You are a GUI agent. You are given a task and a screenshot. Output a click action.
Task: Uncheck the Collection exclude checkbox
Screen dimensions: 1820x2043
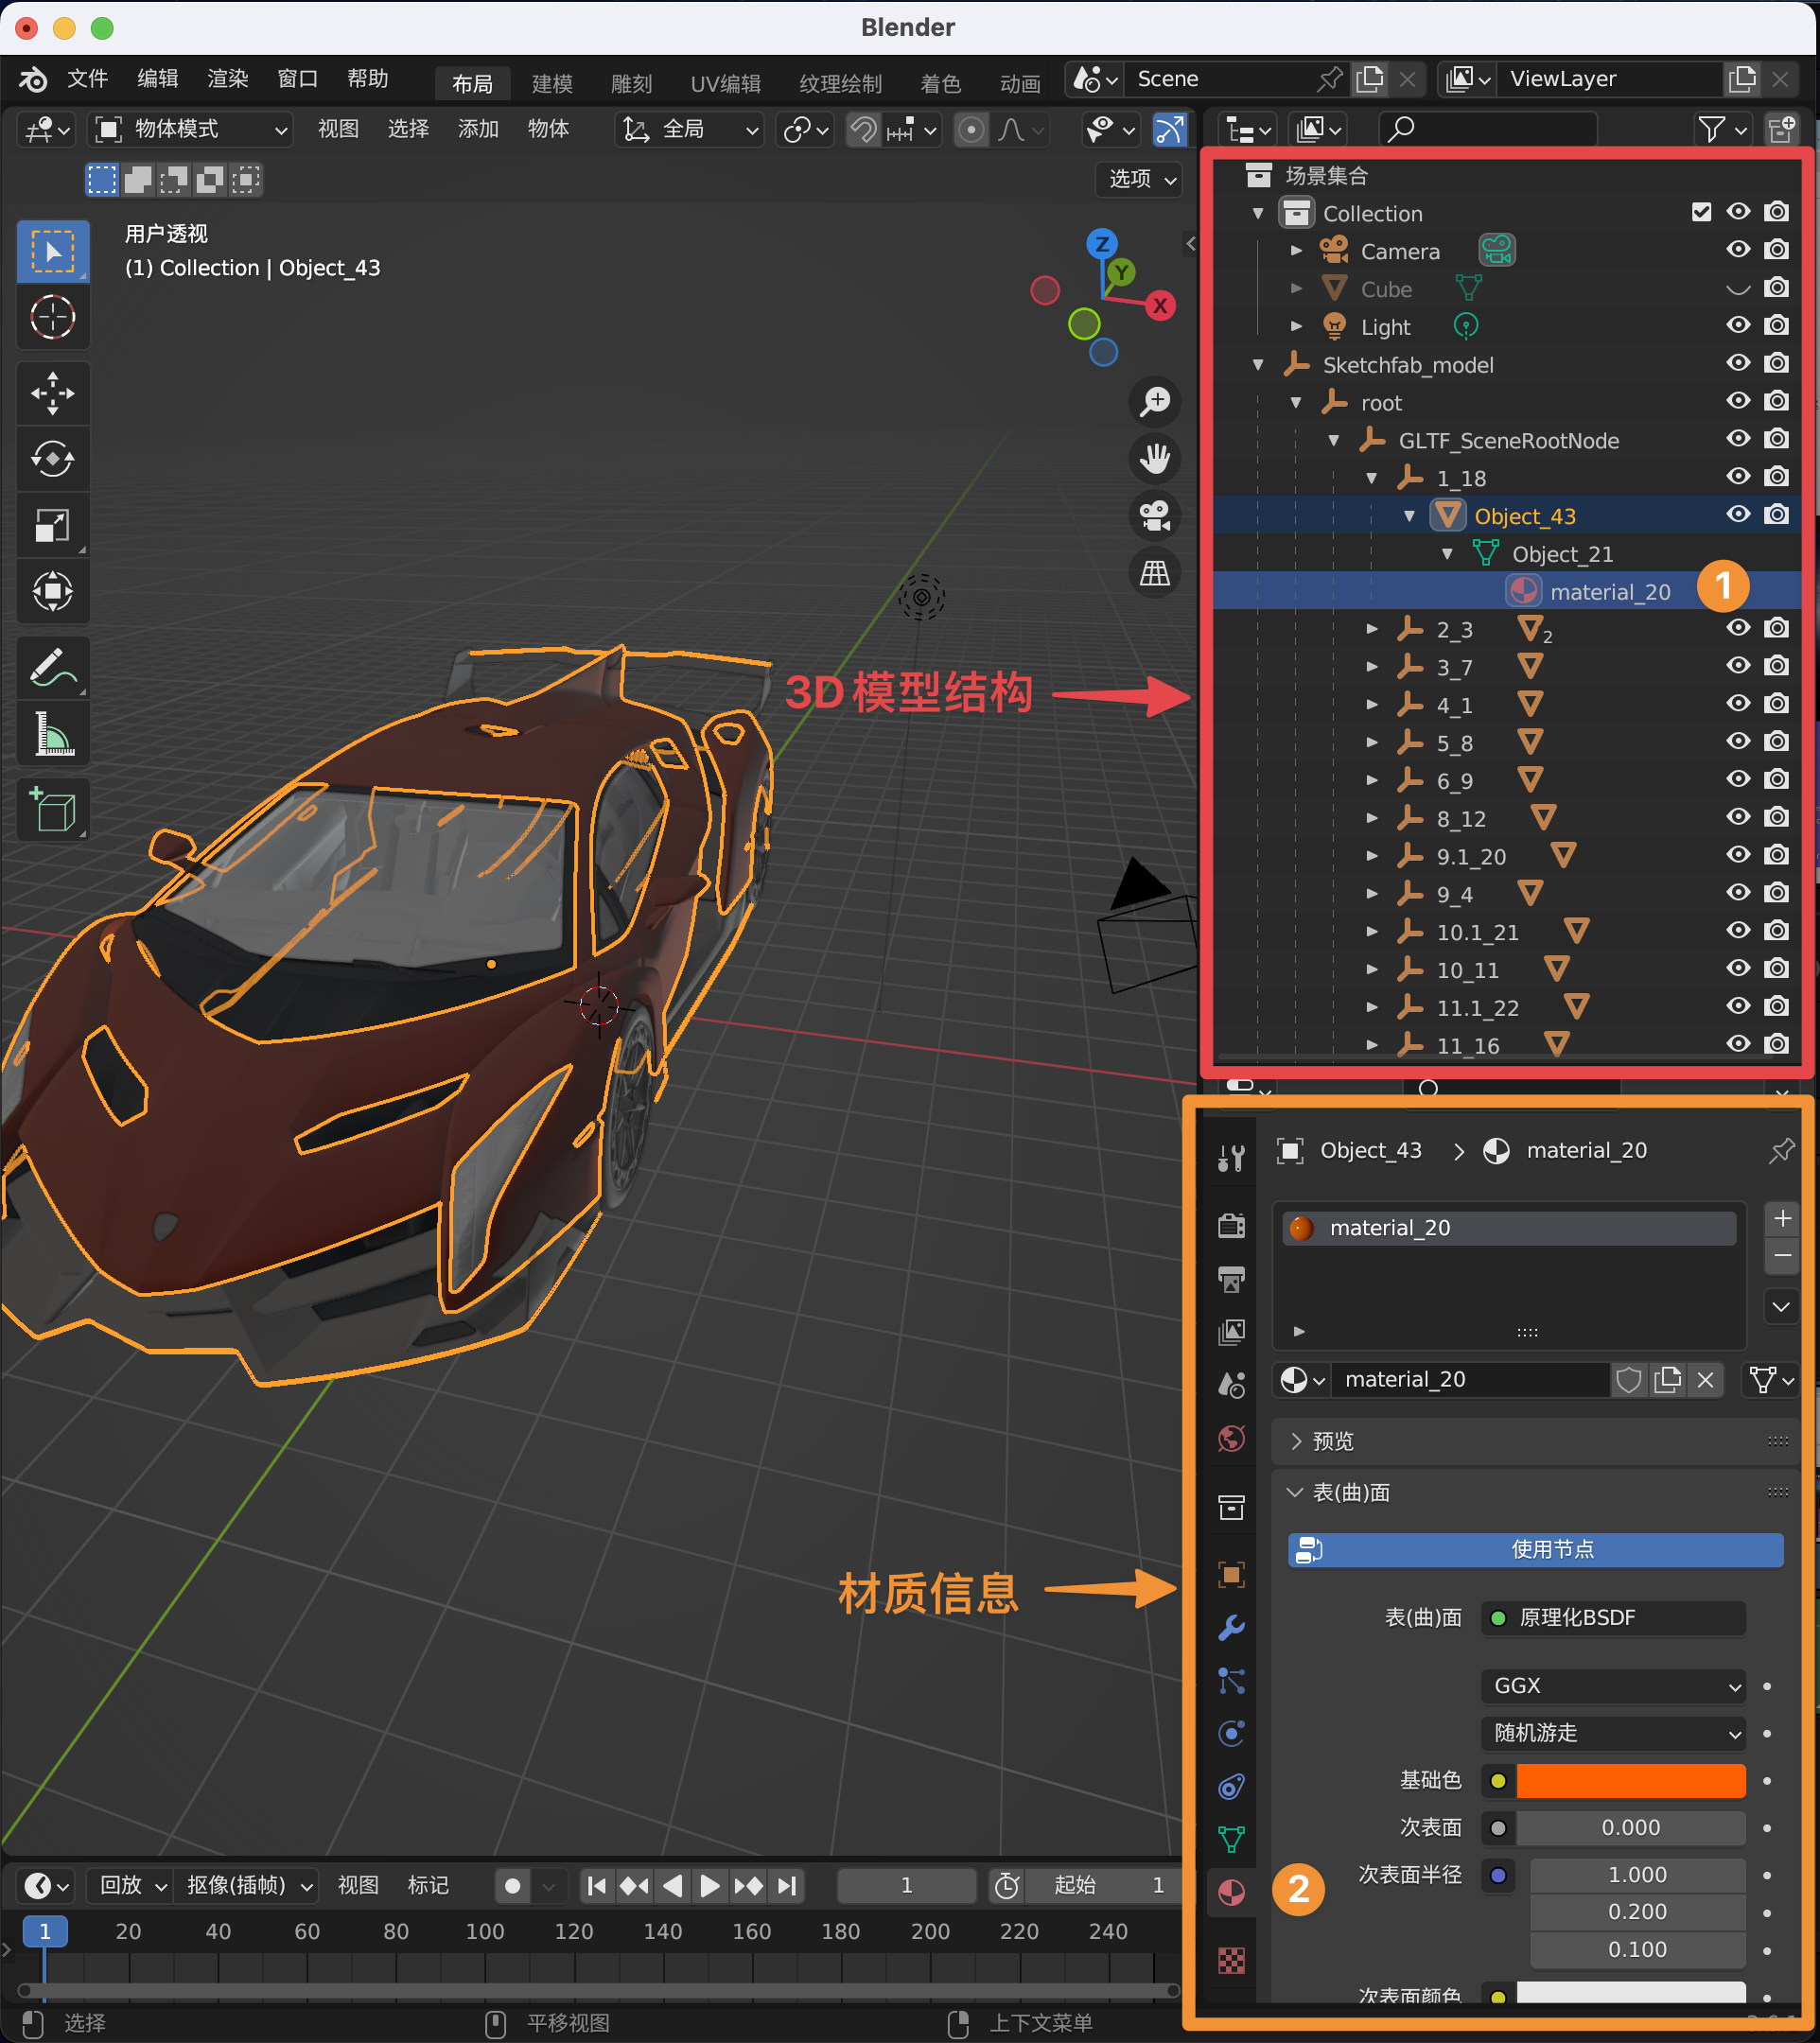pos(1701,212)
